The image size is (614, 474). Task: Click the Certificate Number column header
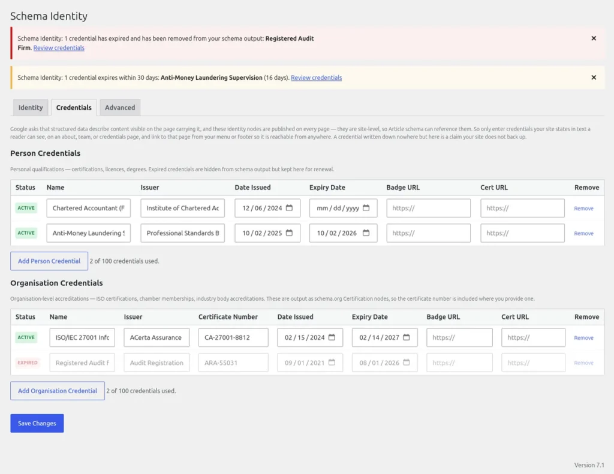pyautogui.click(x=228, y=316)
